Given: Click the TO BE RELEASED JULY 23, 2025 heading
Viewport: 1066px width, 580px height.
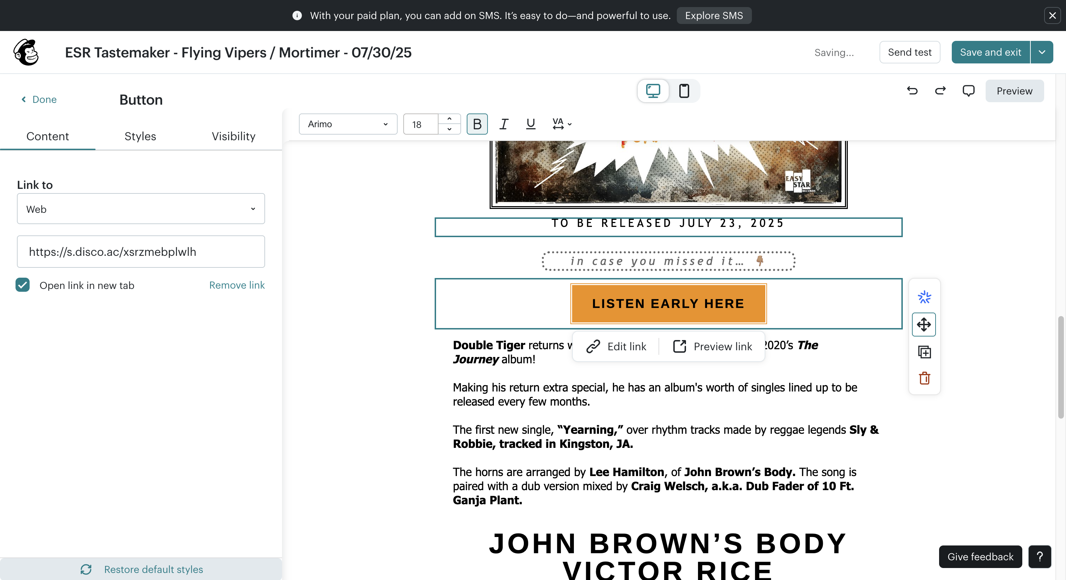Looking at the screenshot, I should [x=668, y=223].
